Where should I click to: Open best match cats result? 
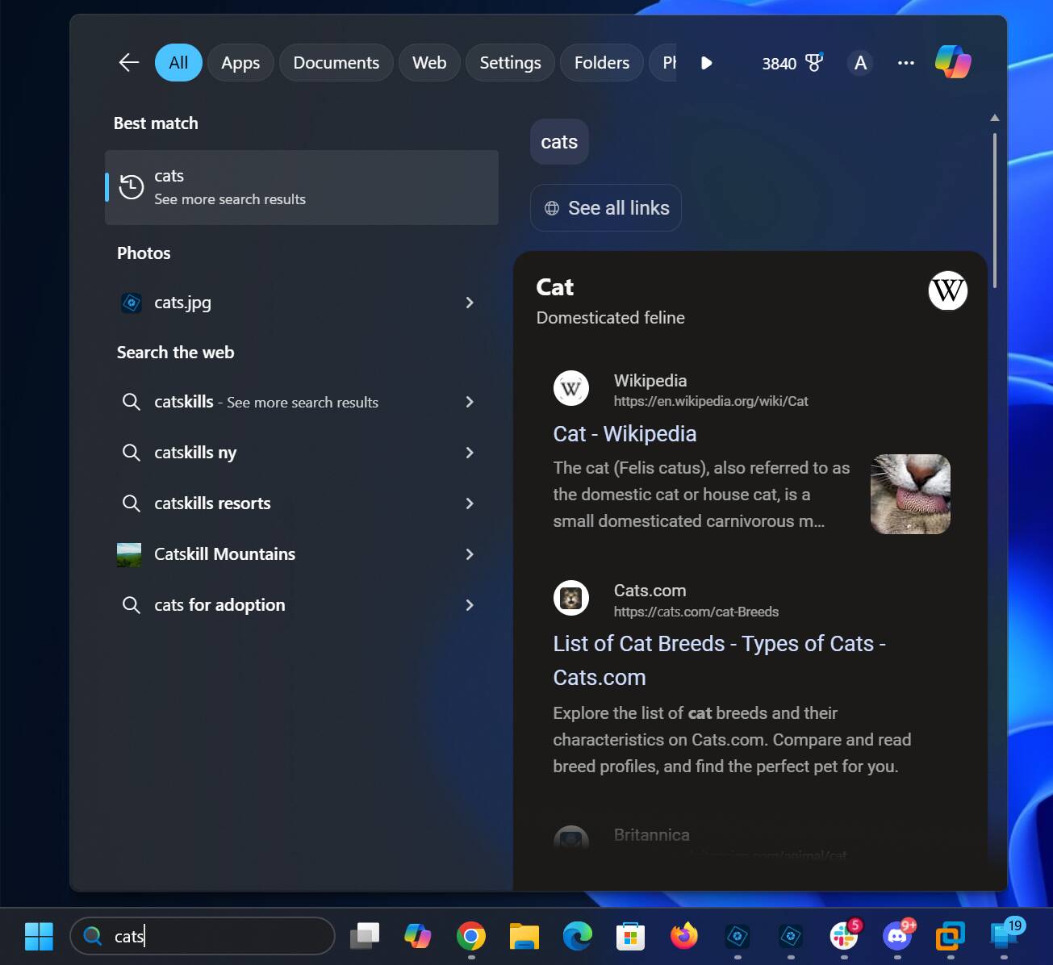click(x=302, y=187)
